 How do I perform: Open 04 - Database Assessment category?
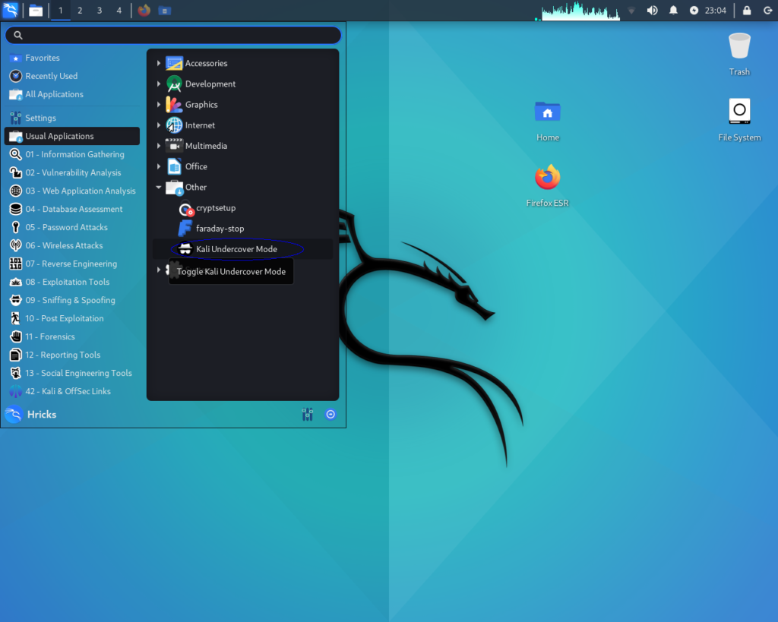(72, 209)
